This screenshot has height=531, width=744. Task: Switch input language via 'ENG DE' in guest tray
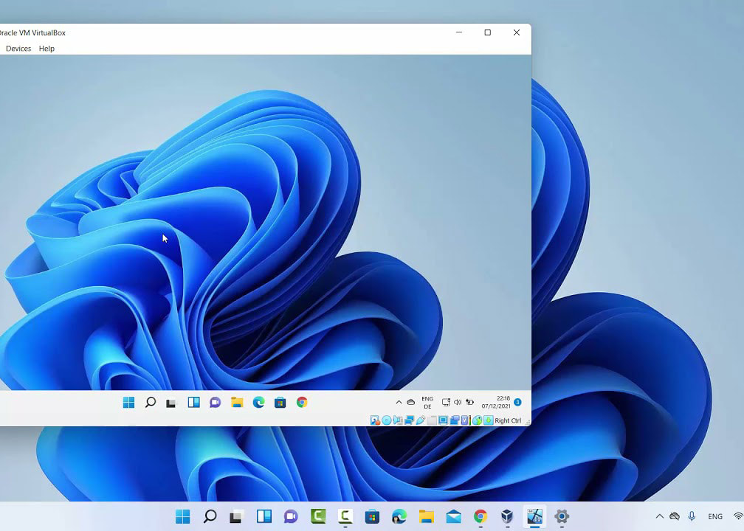(x=427, y=403)
